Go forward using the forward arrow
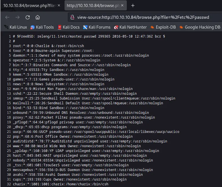 point(17,17)
